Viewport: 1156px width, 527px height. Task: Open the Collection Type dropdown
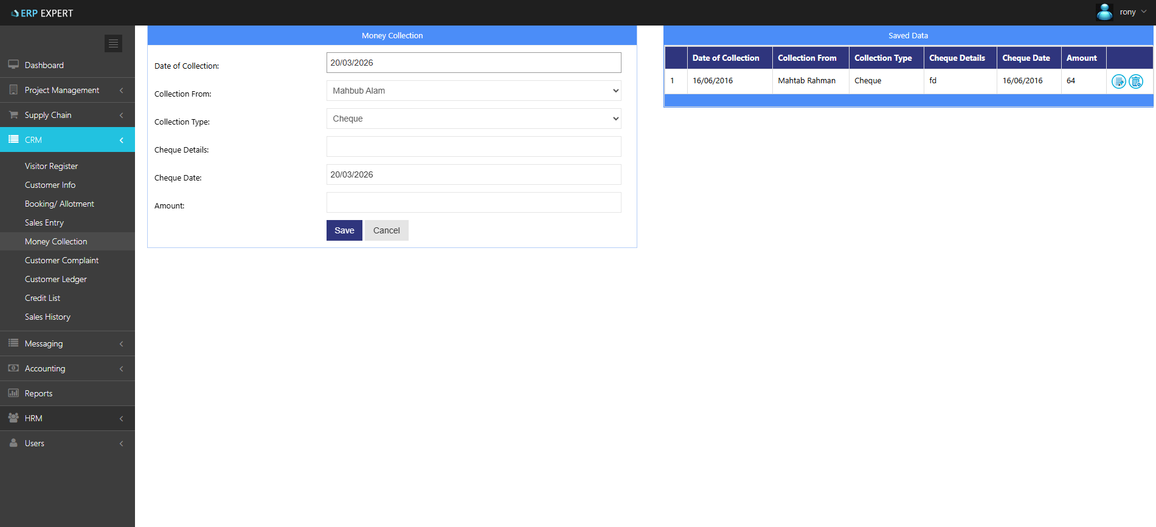click(473, 119)
